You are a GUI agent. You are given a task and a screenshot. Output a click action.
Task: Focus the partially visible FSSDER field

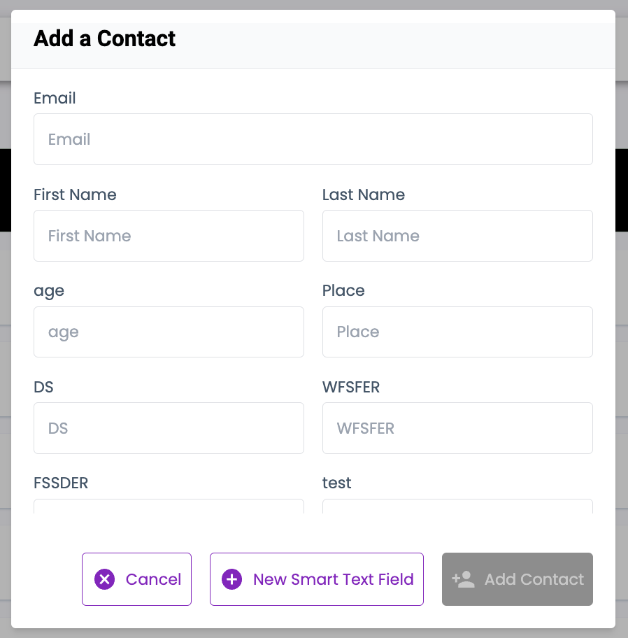pyautogui.click(x=169, y=506)
